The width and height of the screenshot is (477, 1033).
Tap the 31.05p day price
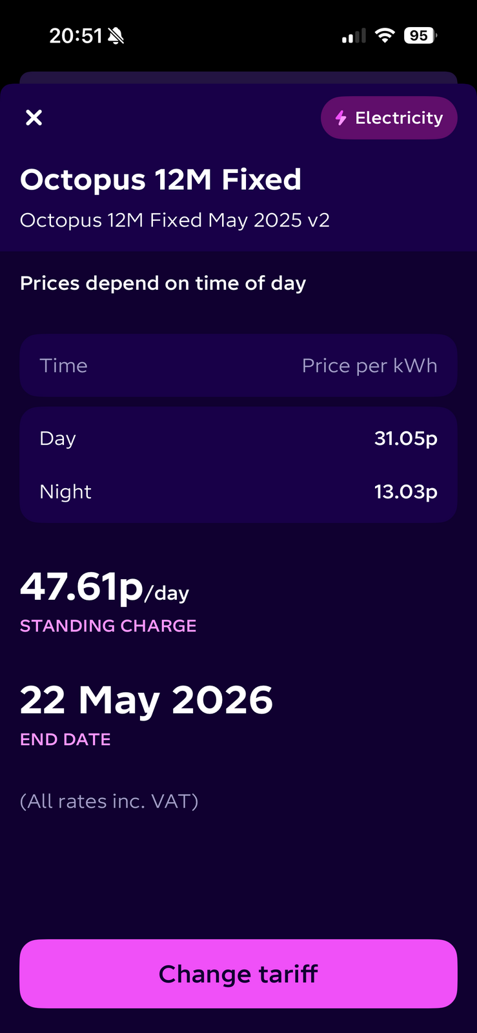(x=405, y=438)
